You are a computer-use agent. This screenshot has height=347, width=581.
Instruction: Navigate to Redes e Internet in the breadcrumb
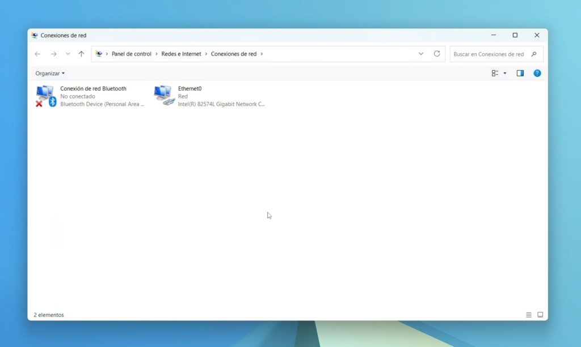coord(181,54)
